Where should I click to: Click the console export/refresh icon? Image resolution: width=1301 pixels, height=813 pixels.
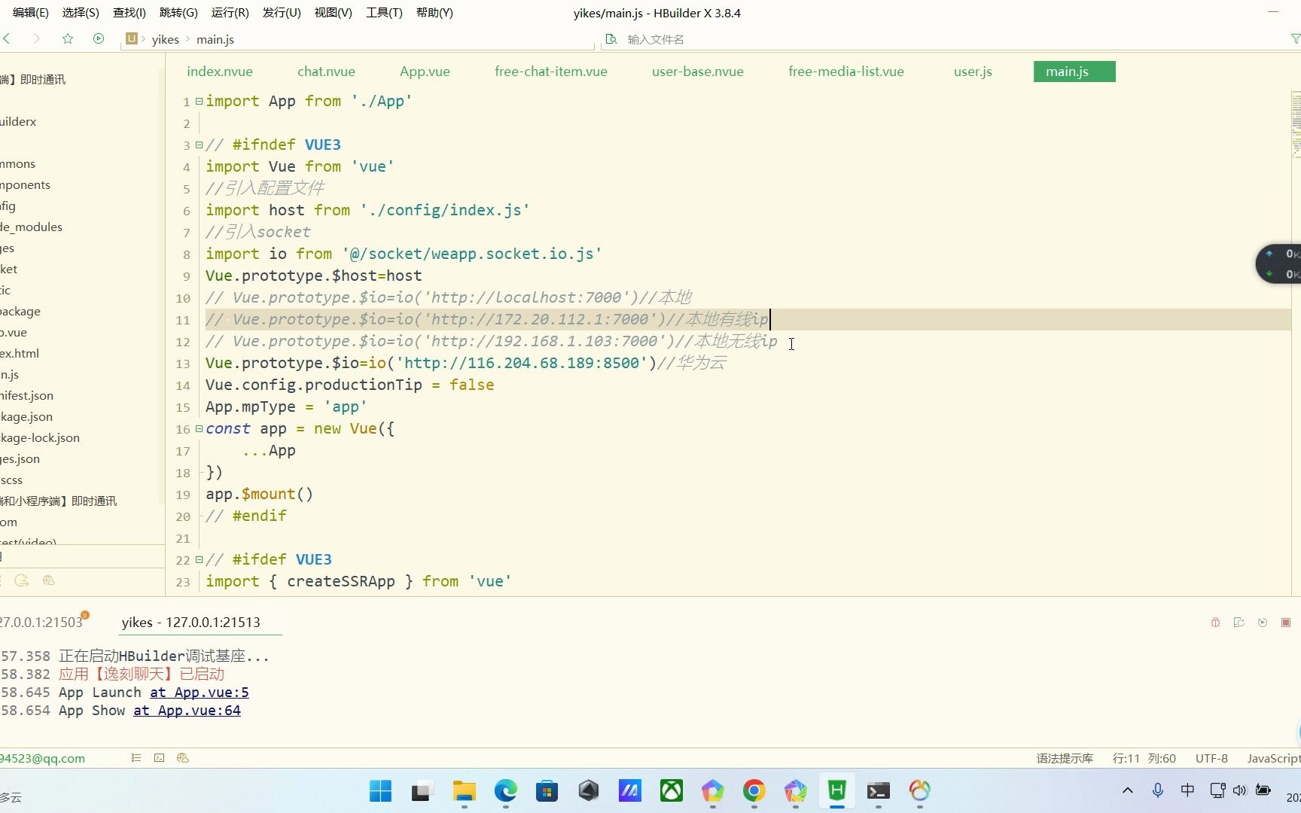coord(1239,623)
